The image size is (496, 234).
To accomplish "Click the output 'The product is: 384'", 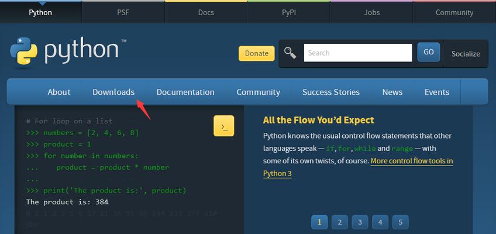I will (67, 202).
